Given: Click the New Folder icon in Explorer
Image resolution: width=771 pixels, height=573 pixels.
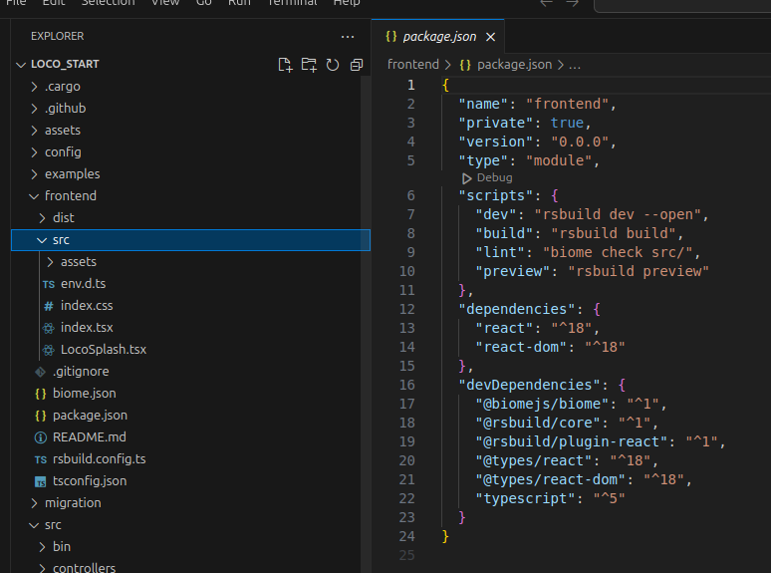Looking at the screenshot, I should tap(309, 65).
